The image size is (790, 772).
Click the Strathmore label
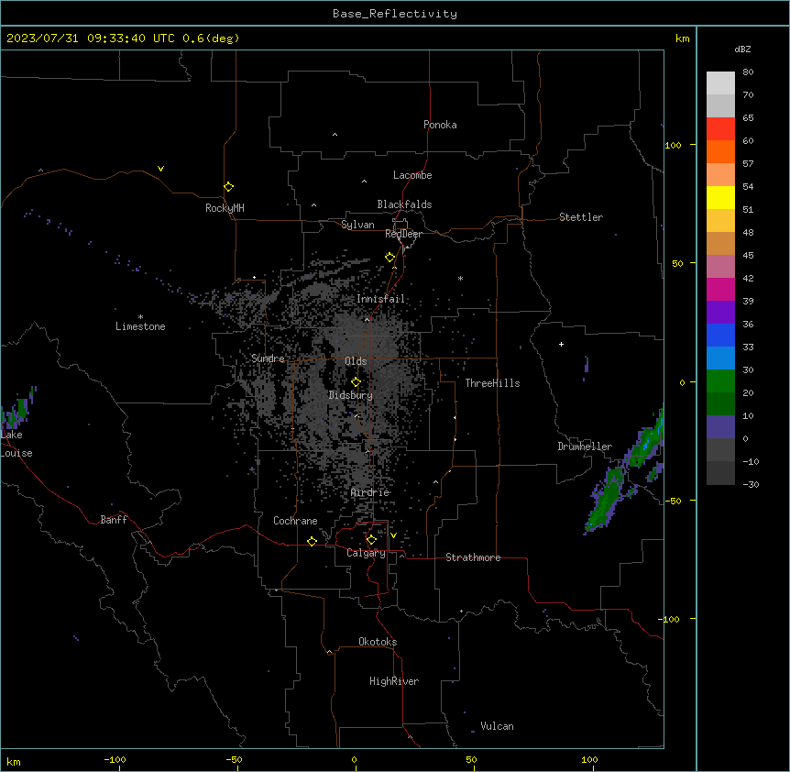tap(473, 557)
